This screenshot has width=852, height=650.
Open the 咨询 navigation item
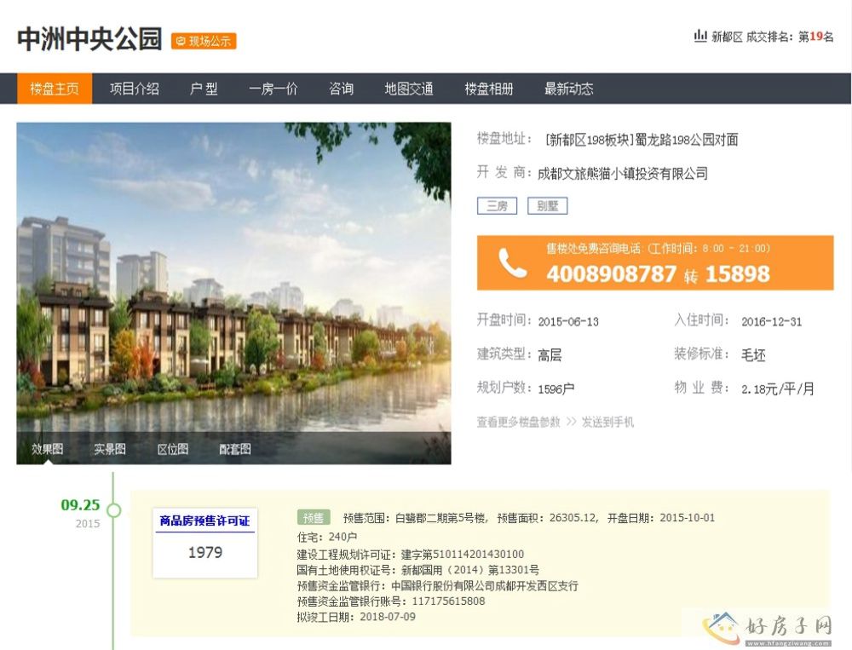click(341, 89)
